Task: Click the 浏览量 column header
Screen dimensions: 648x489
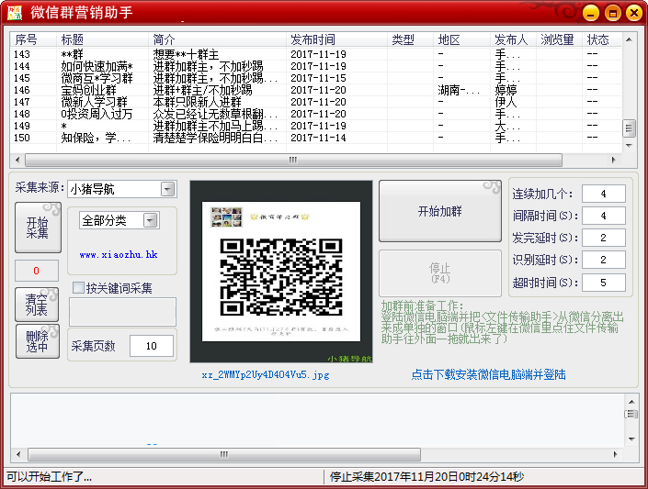Action: click(559, 39)
